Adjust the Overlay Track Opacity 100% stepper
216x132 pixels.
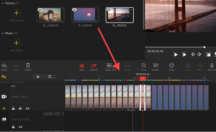[x=63, y=114]
